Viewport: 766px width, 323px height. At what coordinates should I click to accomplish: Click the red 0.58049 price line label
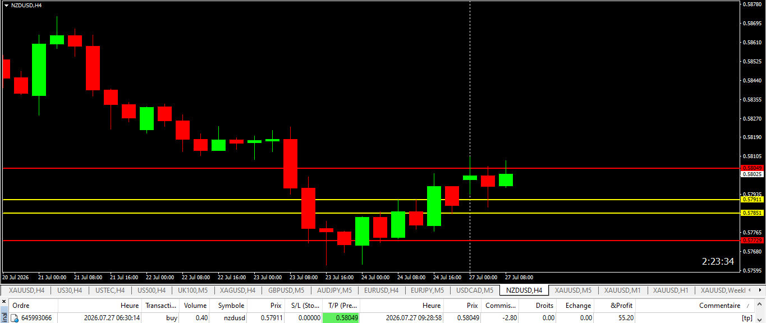752,168
